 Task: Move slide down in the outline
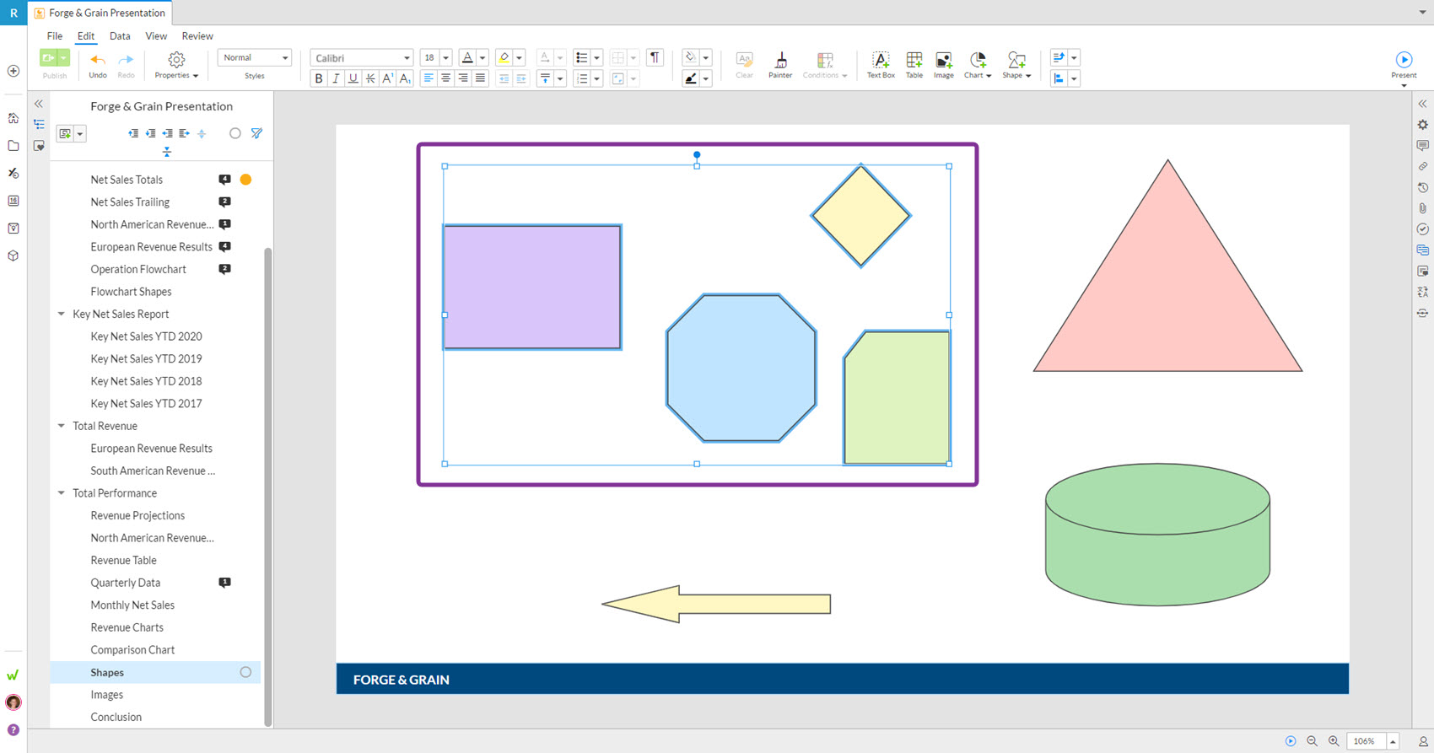[x=150, y=133]
